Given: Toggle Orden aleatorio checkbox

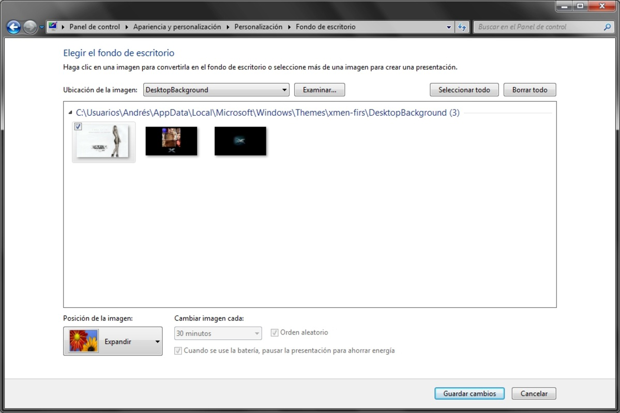Looking at the screenshot, I should [275, 333].
